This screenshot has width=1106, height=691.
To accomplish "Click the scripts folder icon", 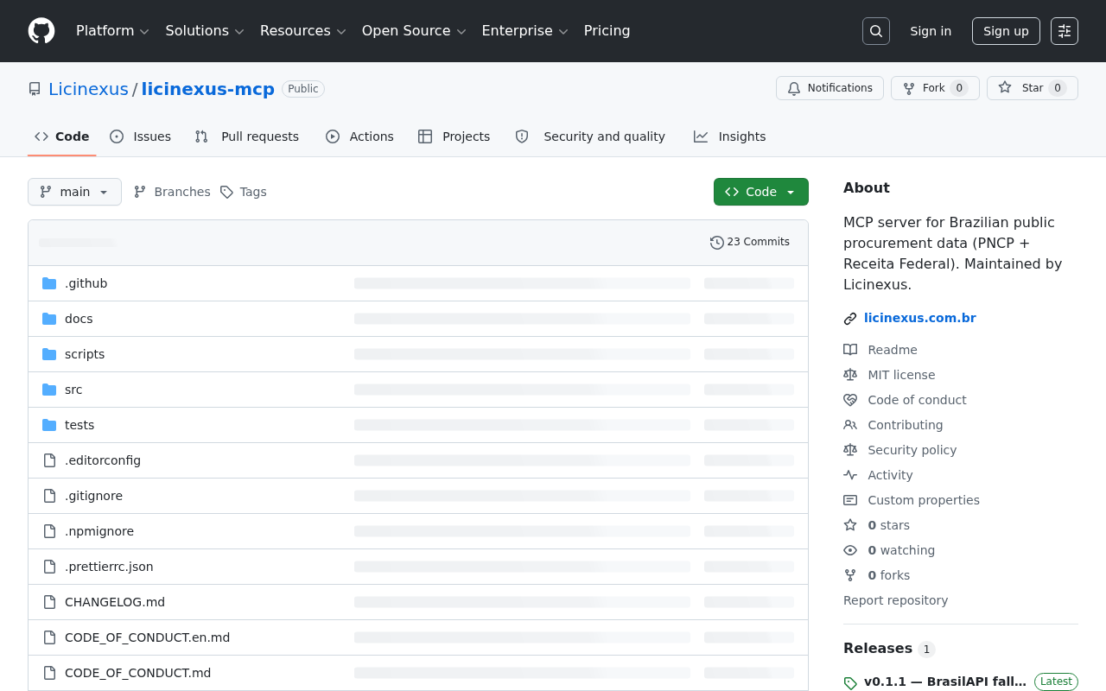I will pos(49,354).
